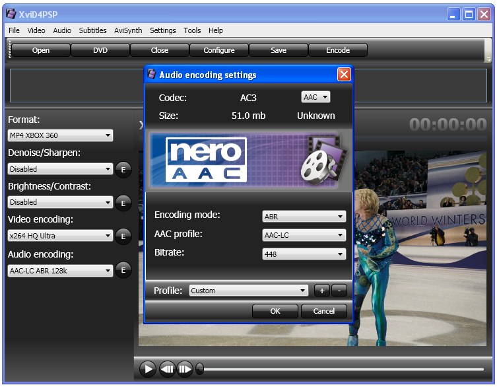
Task: Open the Bitrate dropdown showing 448
Action: coord(304,254)
